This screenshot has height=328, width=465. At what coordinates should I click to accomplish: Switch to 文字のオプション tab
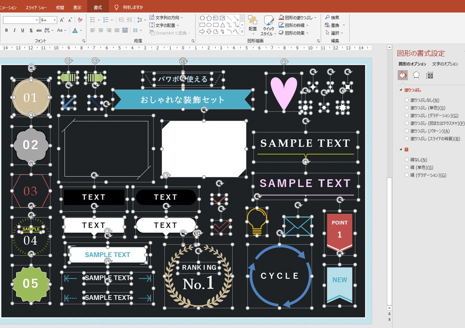445,64
